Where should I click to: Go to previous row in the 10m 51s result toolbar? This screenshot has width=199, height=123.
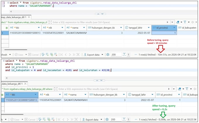pos(66,55)
